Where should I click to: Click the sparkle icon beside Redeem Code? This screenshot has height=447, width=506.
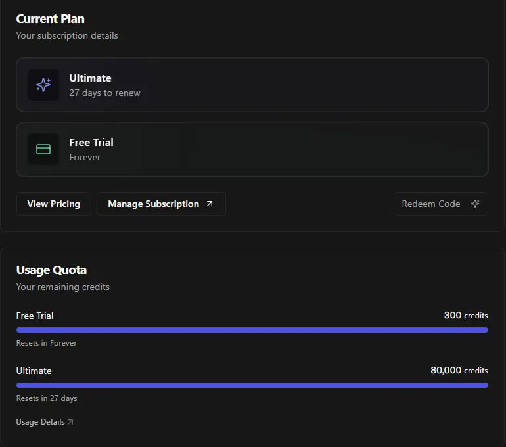tap(475, 204)
